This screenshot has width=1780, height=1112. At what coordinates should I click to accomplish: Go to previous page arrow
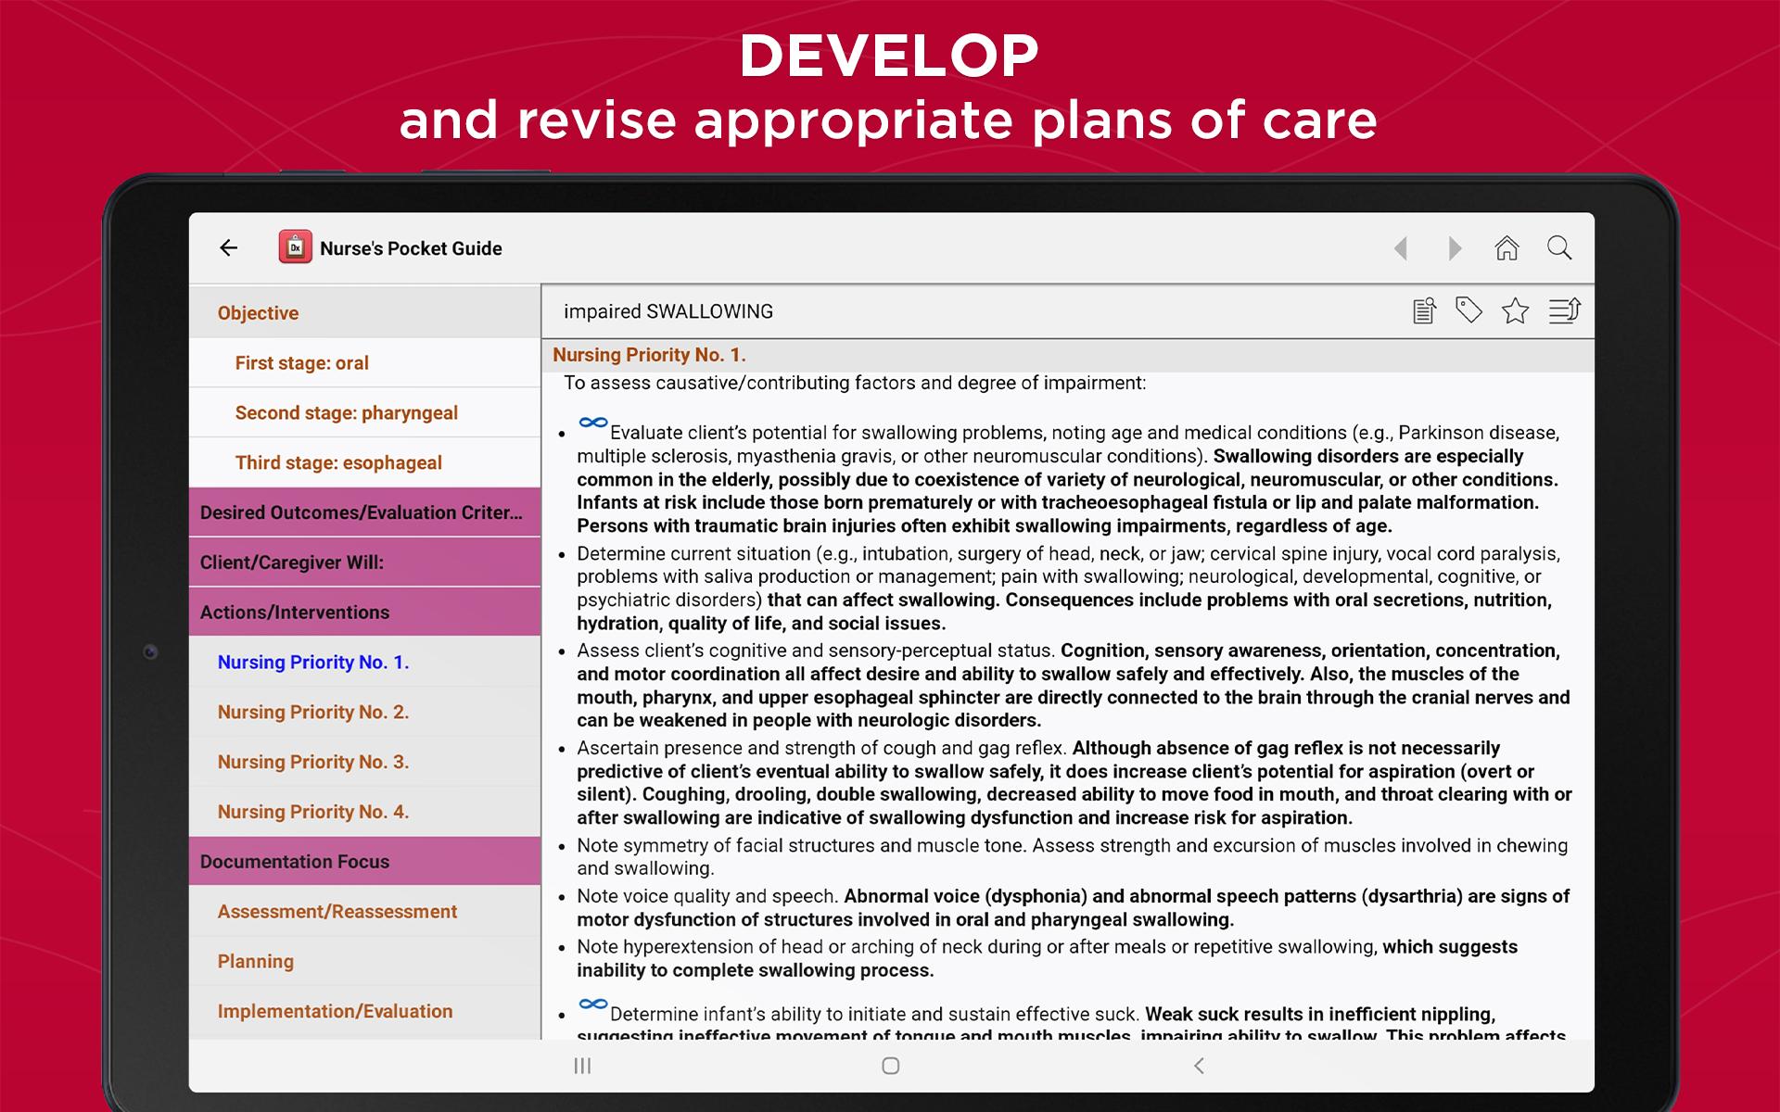coord(1401,247)
